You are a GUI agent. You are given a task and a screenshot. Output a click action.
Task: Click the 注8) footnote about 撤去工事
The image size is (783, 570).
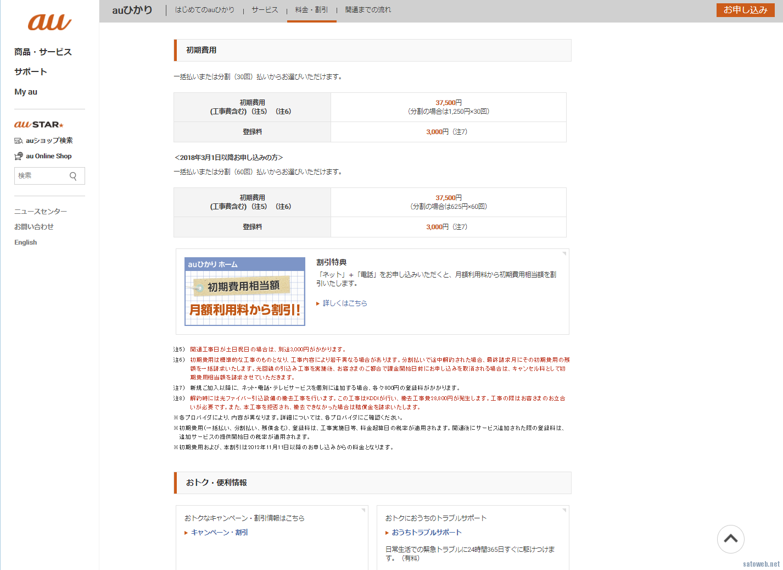tap(370, 403)
